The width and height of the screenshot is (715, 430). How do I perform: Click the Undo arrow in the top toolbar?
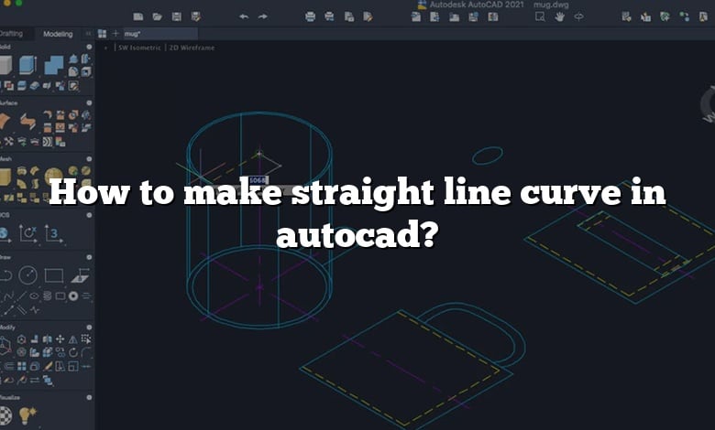(244, 16)
